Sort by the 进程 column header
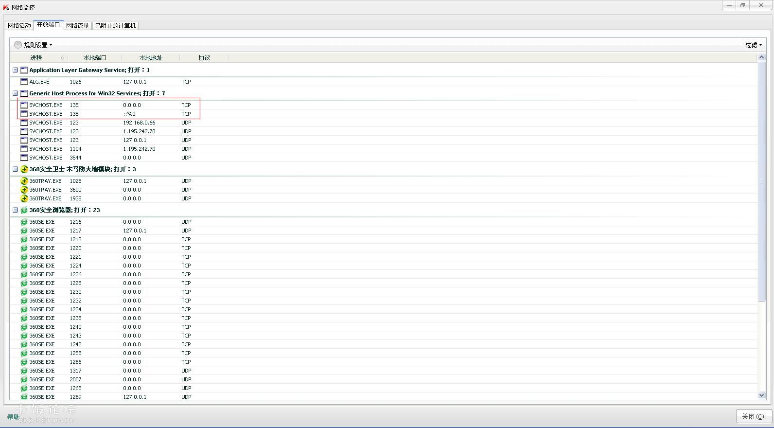Viewport: 774px width, 428px height. [x=39, y=57]
